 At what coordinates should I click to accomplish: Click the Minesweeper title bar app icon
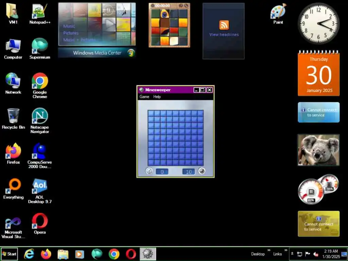point(141,90)
